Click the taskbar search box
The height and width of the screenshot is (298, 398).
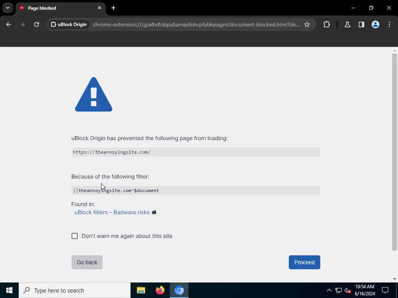(x=75, y=290)
